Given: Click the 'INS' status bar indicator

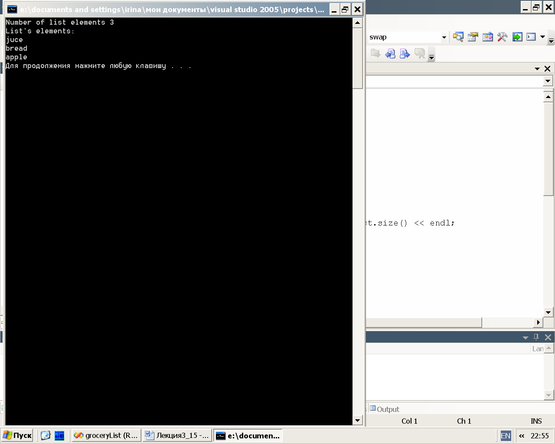Looking at the screenshot, I should 536,421.
